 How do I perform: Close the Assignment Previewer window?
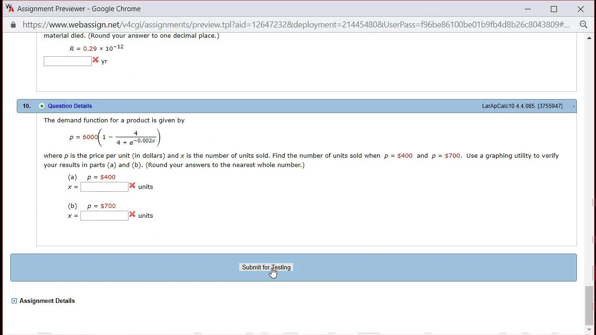tap(581, 9)
